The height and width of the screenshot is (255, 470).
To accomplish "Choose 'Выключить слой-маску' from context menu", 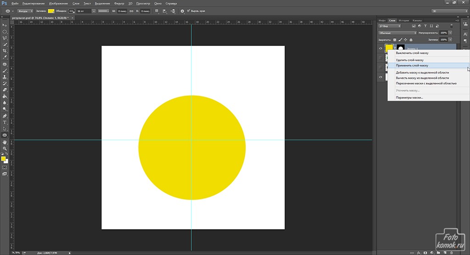I will coord(429,53).
